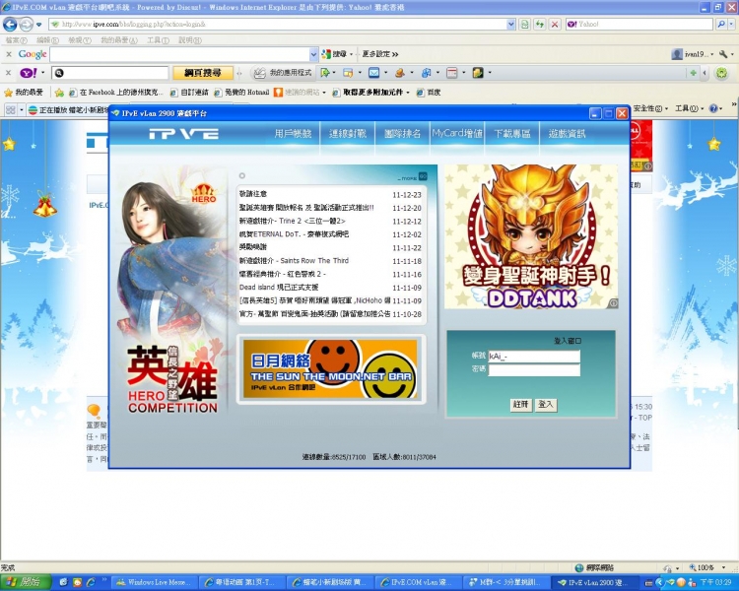Image resolution: width=739 pixels, height=591 pixels.
Task: Expand the Yahoo logo dropdown arrow
Action: (42, 73)
